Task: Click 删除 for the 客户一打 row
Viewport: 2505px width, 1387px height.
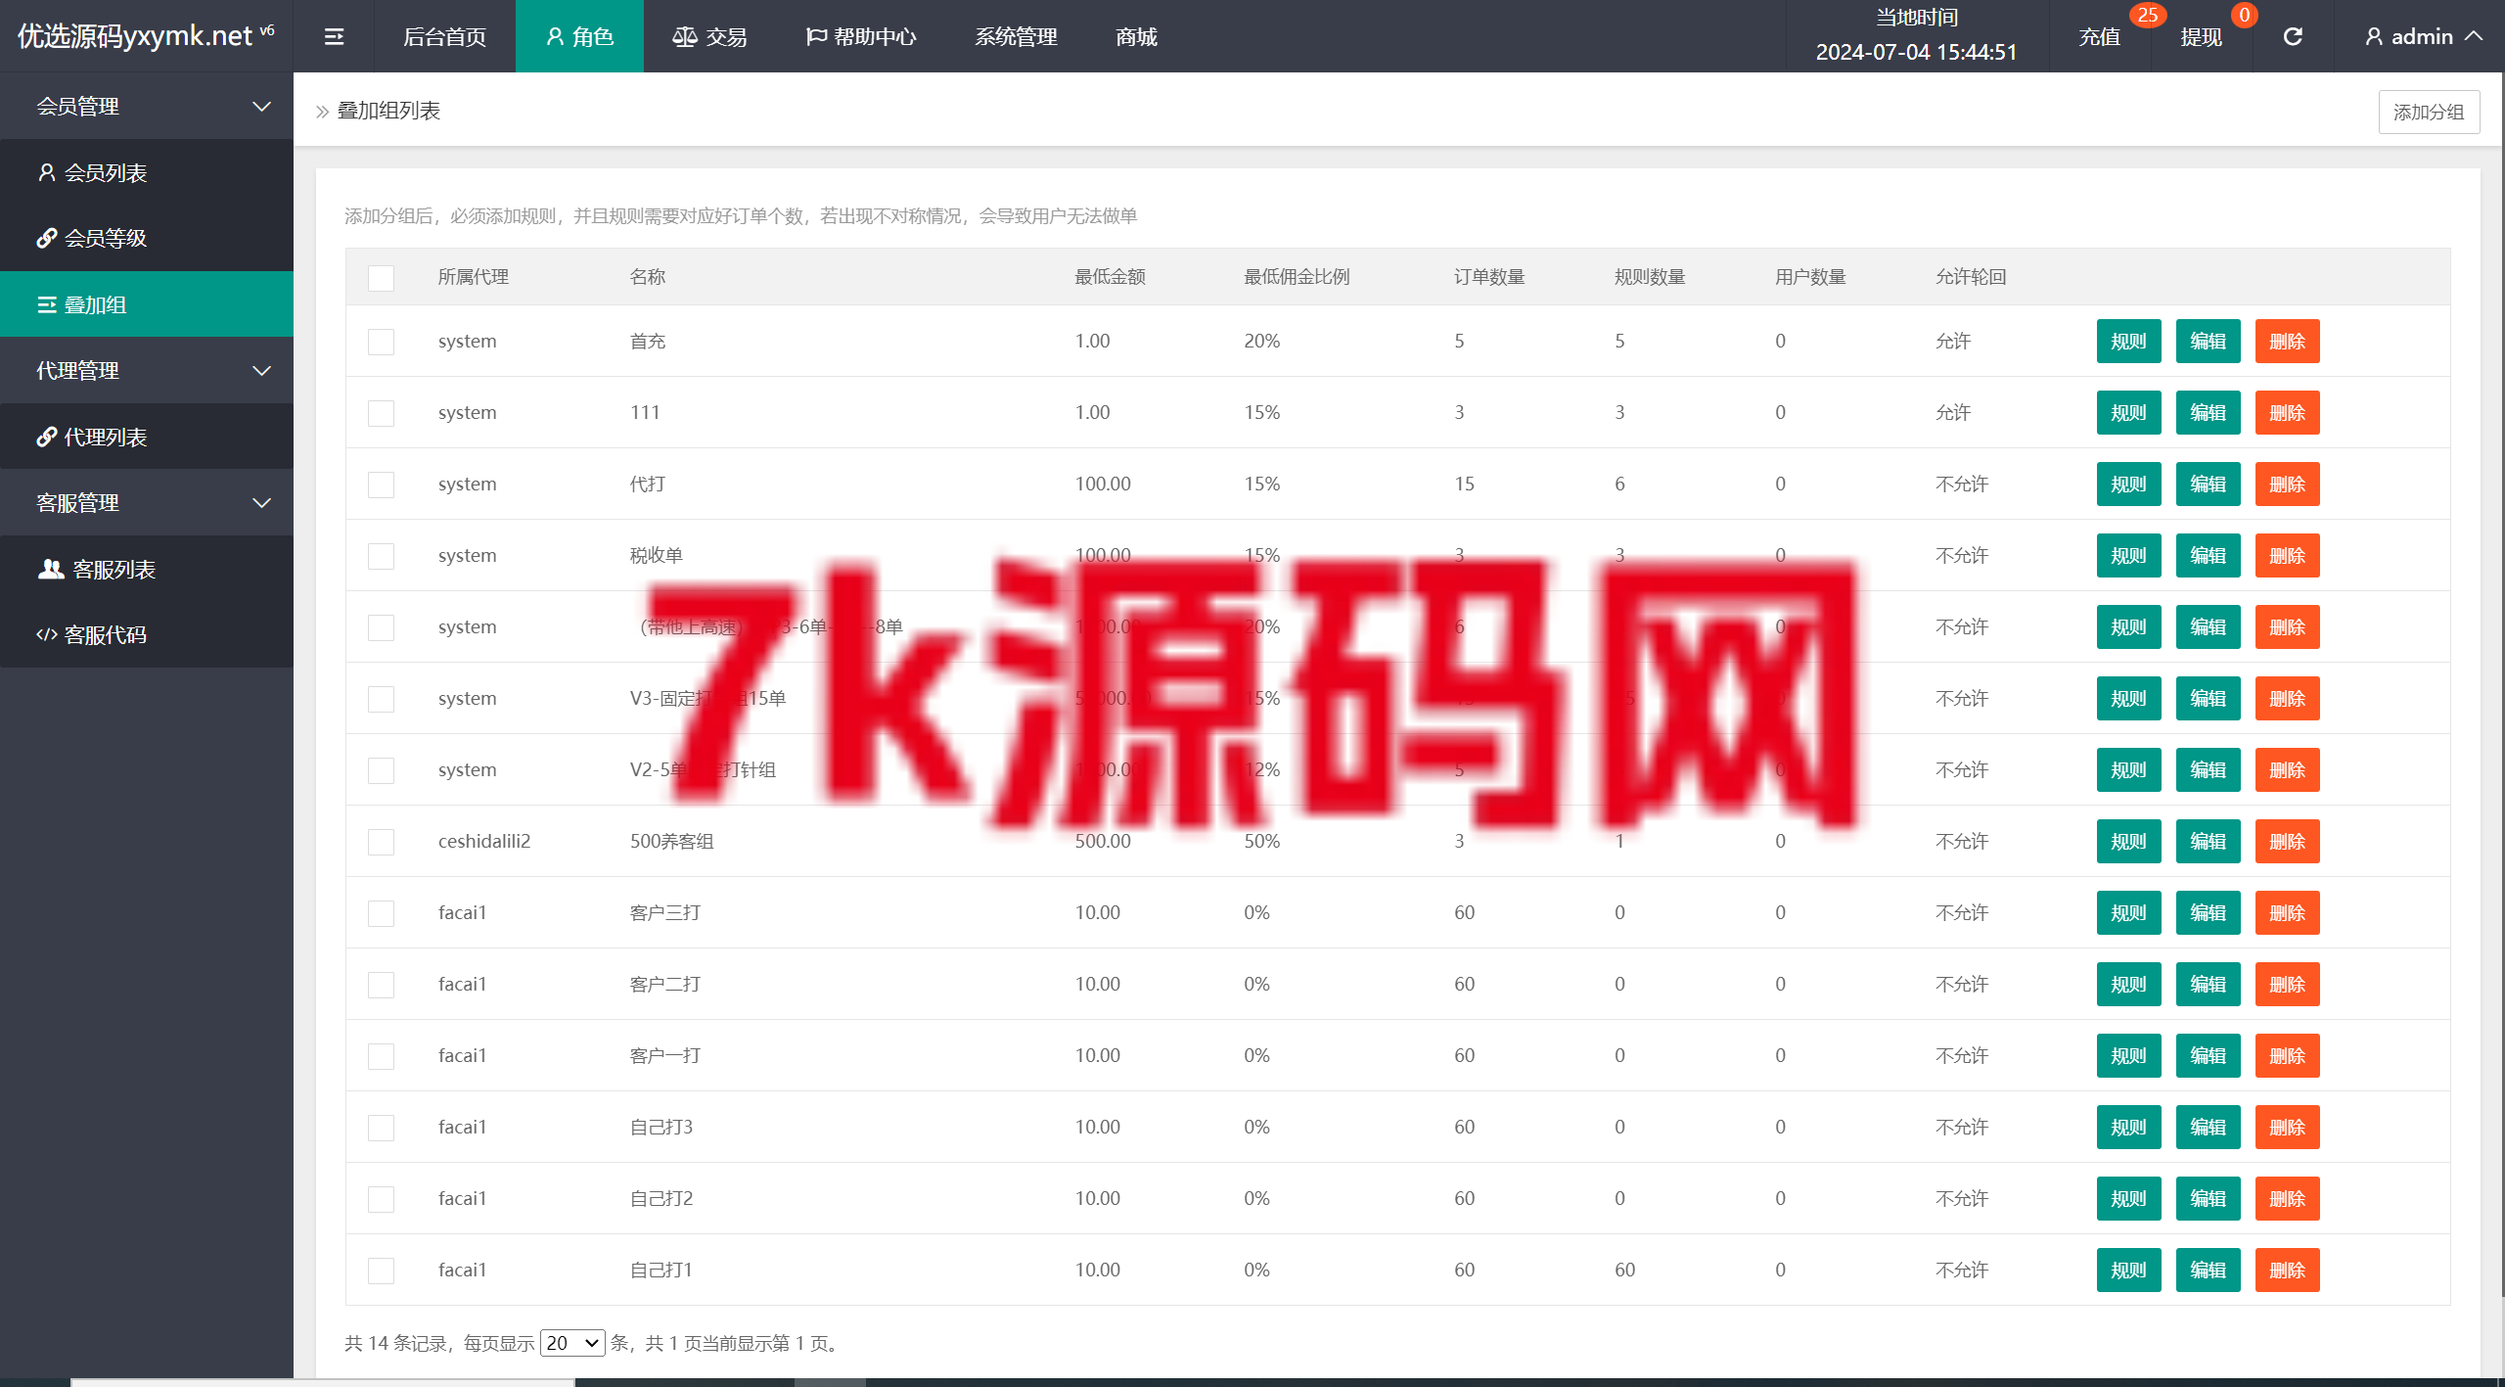Action: (x=2287, y=1056)
